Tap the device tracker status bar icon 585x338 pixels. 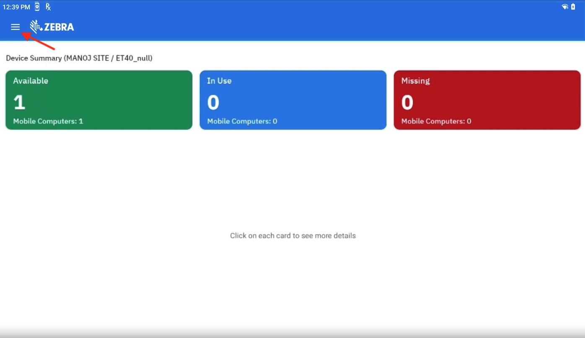pos(37,7)
